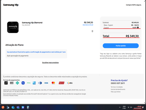Click the Visa card logo

[x=46, y=83]
